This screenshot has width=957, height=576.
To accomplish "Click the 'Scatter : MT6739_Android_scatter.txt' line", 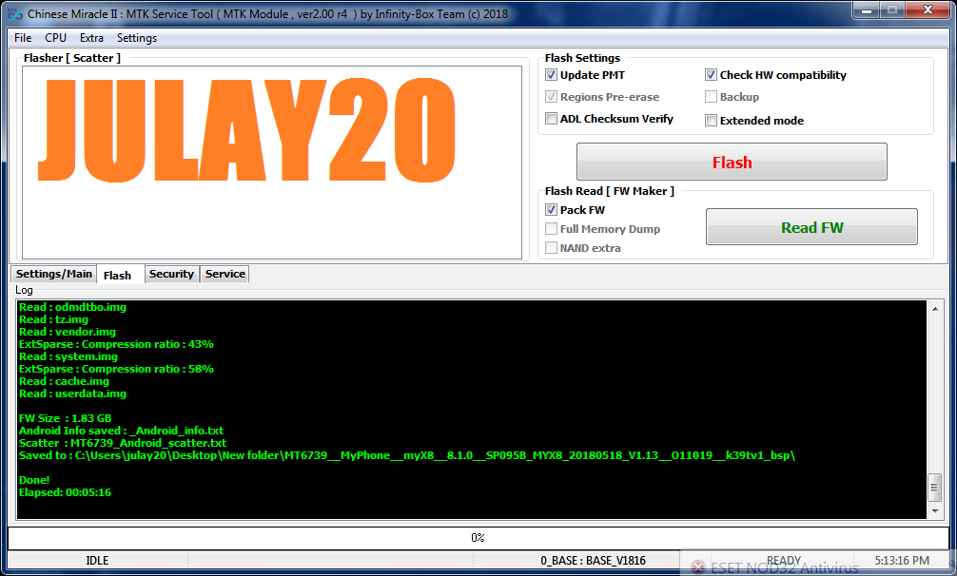I will click(x=123, y=443).
